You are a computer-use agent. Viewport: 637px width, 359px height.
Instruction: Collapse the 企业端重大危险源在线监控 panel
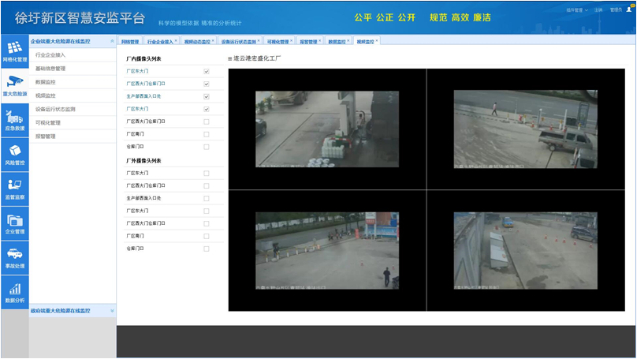click(x=112, y=41)
